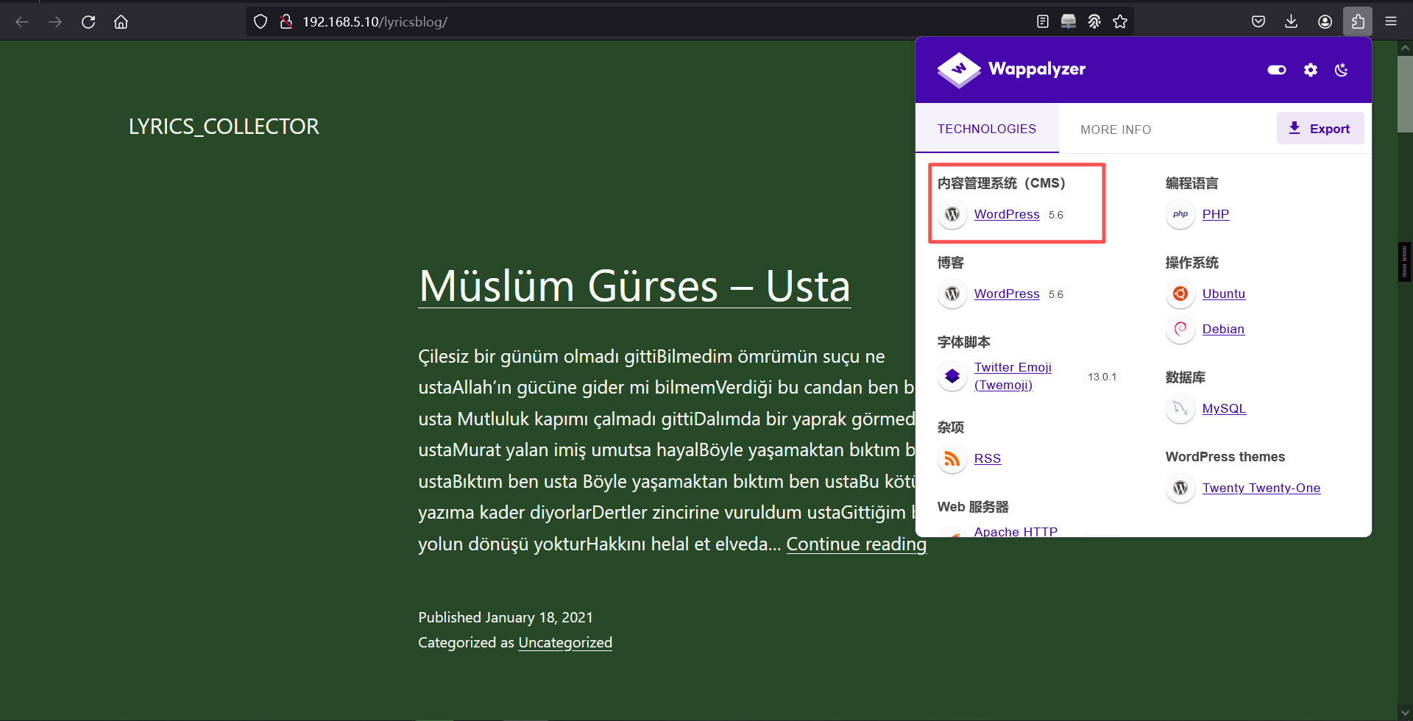This screenshot has width=1413, height=721.
Task: Click the PHP logo icon
Action: 1180,214
